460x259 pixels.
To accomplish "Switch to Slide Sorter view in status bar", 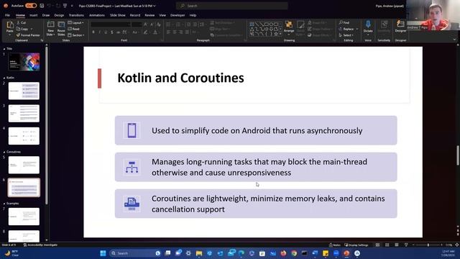I will 387,245.
